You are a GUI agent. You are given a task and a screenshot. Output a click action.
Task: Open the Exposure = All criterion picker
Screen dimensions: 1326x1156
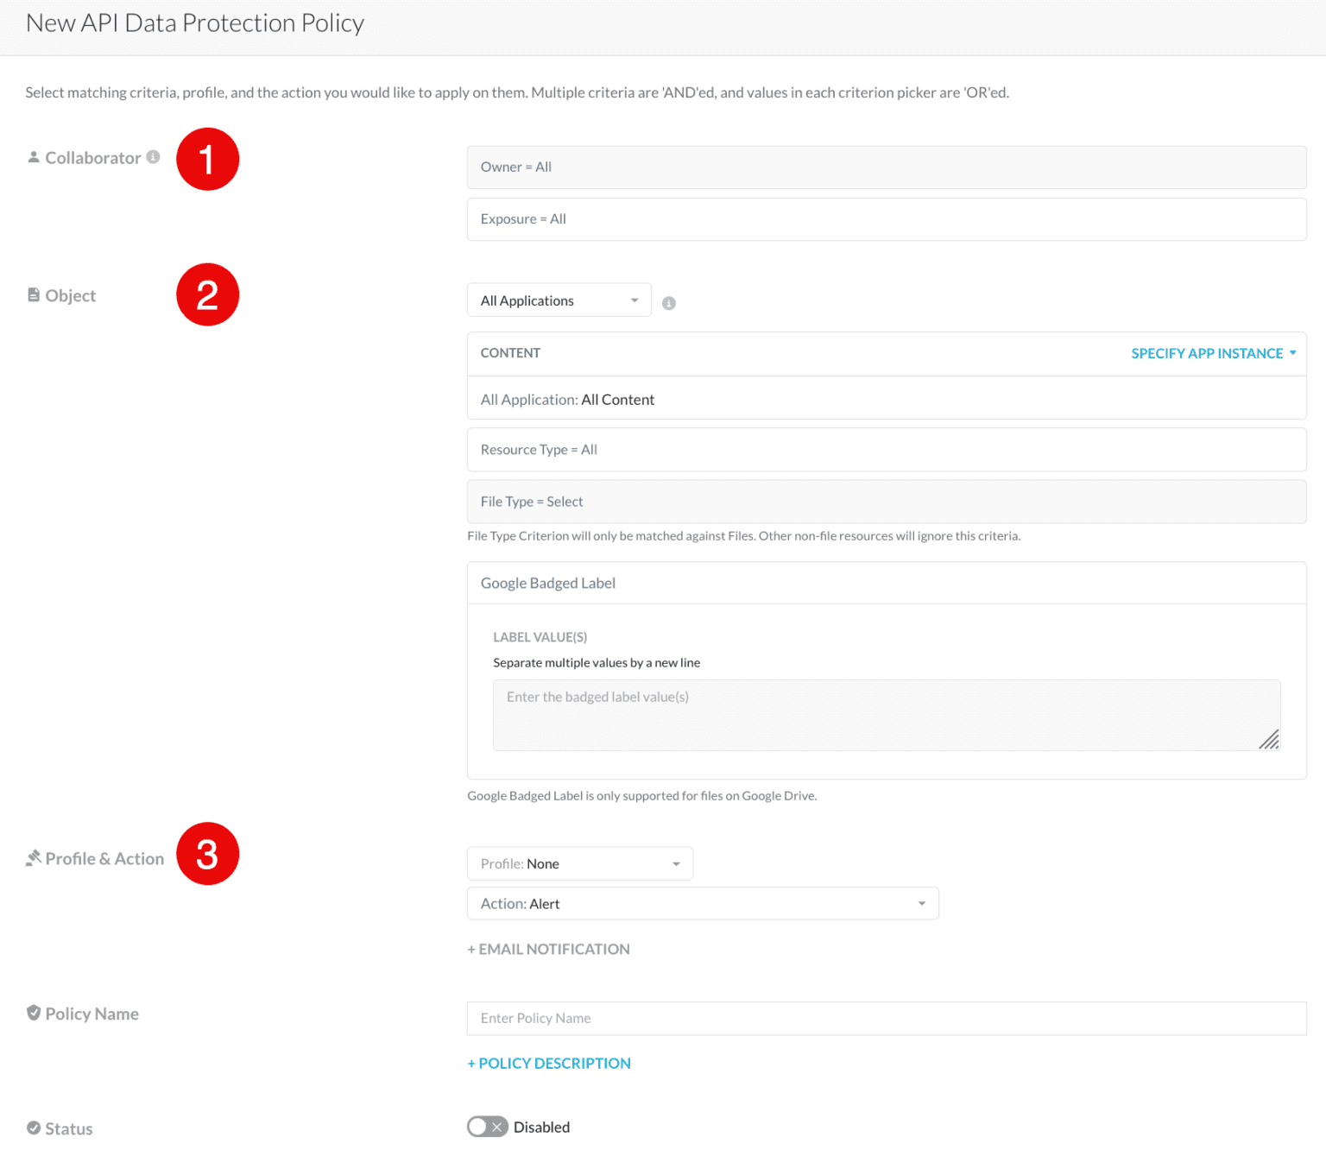(886, 218)
